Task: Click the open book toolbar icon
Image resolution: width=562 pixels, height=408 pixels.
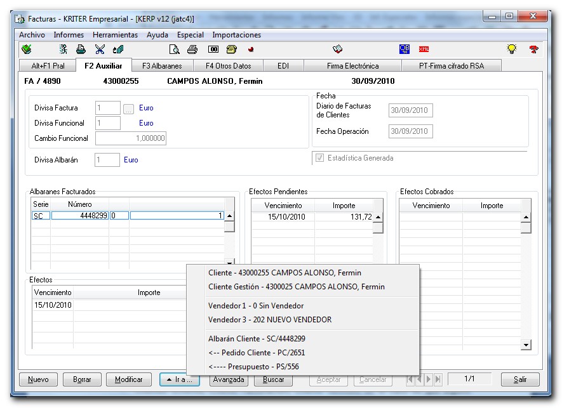Action: pyautogui.click(x=337, y=49)
